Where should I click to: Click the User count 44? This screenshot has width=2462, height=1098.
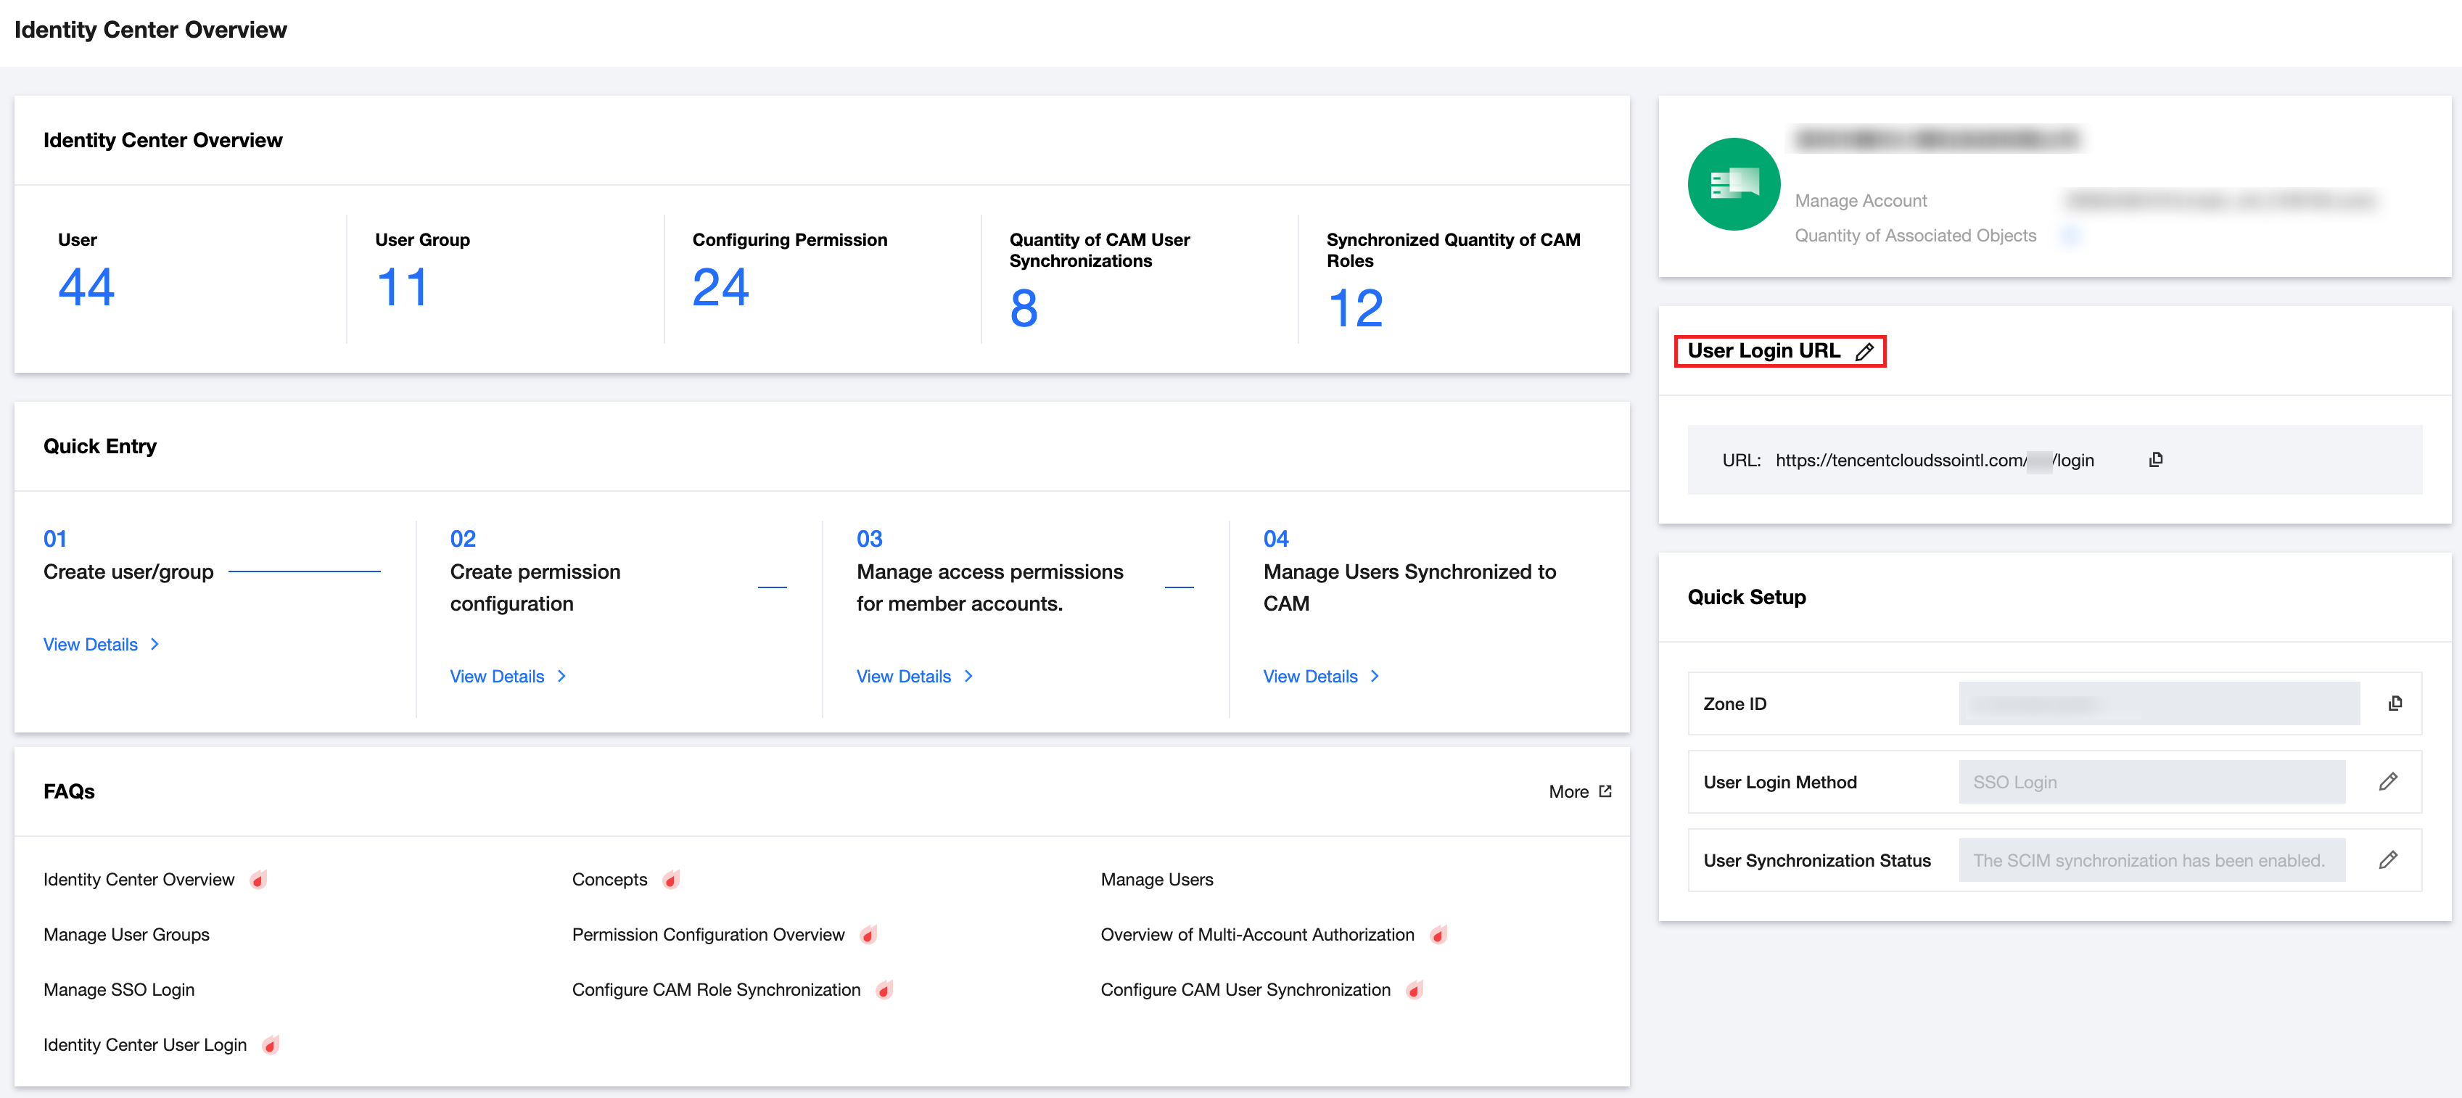point(86,286)
